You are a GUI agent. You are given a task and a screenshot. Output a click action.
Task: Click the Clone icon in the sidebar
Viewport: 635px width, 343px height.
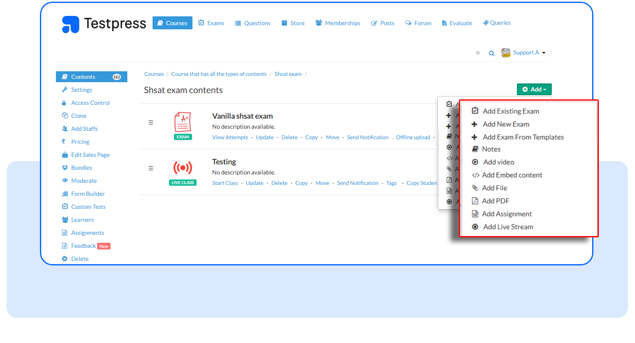click(65, 115)
